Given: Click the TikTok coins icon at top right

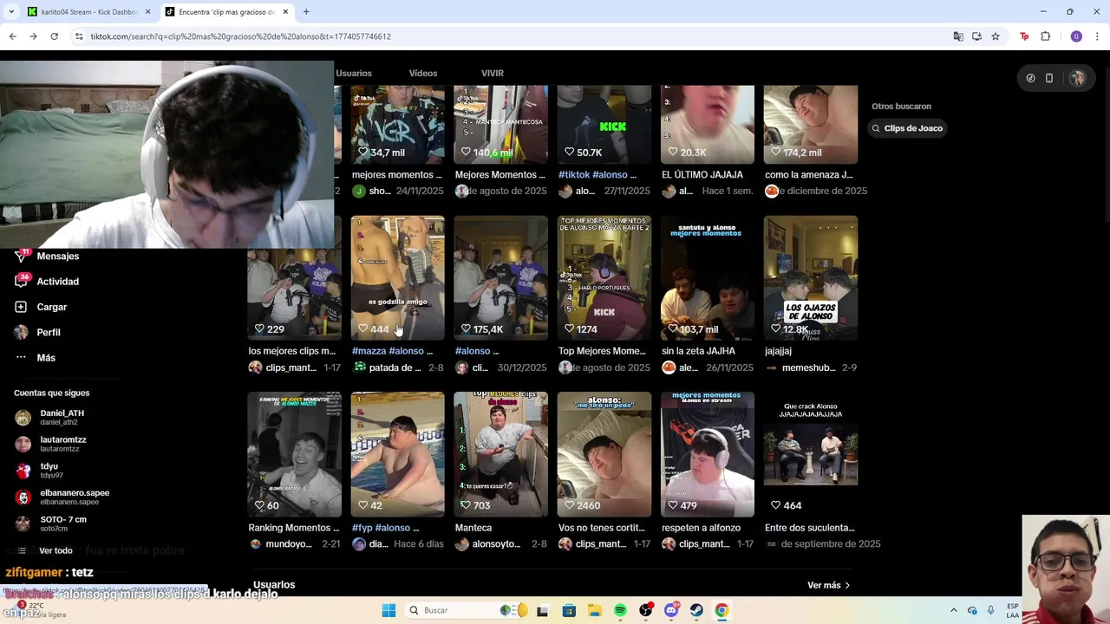Looking at the screenshot, I should tap(1030, 78).
